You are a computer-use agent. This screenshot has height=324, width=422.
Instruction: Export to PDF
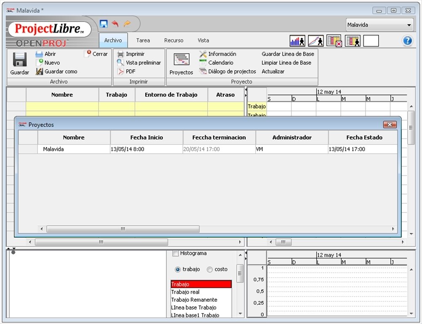coord(126,71)
